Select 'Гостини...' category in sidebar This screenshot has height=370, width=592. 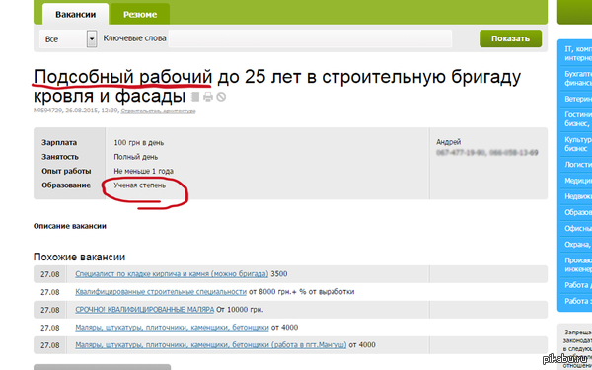(577, 119)
